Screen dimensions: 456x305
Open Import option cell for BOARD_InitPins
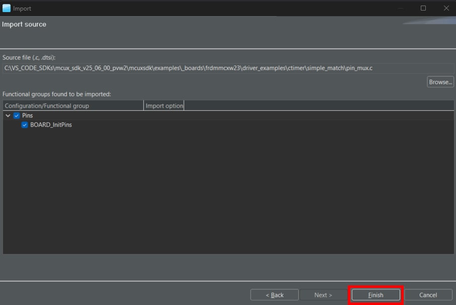164,125
